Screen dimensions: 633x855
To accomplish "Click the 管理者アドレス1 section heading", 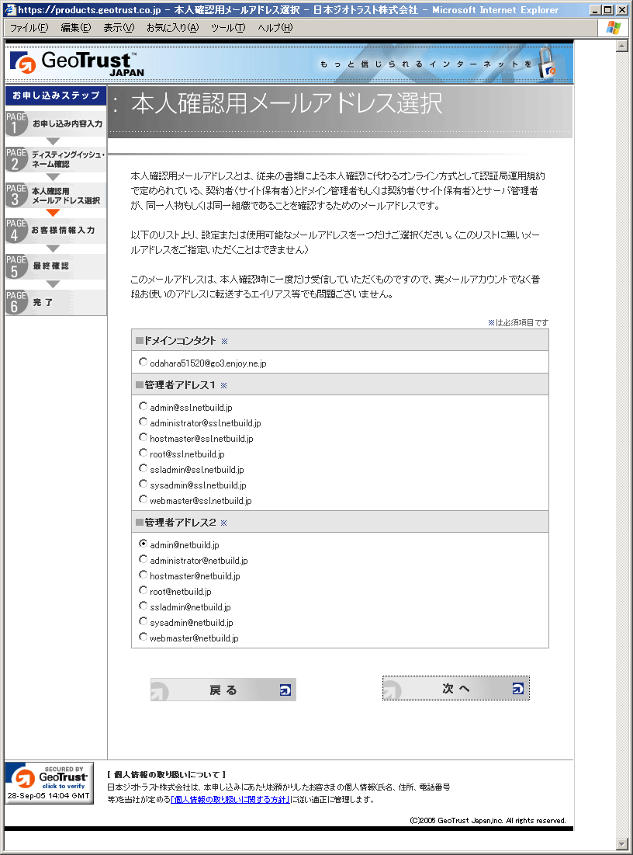I will point(179,385).
